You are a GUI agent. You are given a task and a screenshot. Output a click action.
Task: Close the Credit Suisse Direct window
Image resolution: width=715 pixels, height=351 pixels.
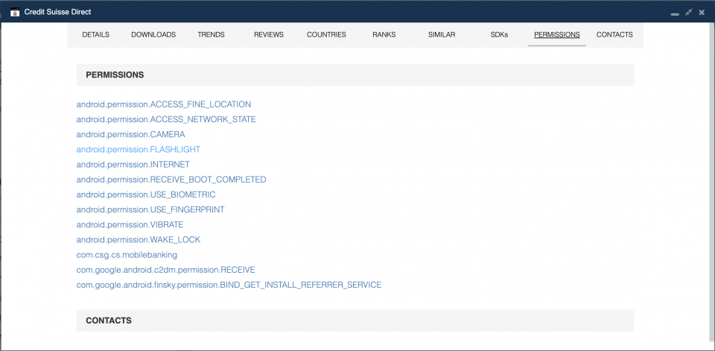coord(702,13)
